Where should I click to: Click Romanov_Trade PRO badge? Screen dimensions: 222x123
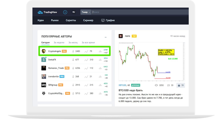pos(67,68)
